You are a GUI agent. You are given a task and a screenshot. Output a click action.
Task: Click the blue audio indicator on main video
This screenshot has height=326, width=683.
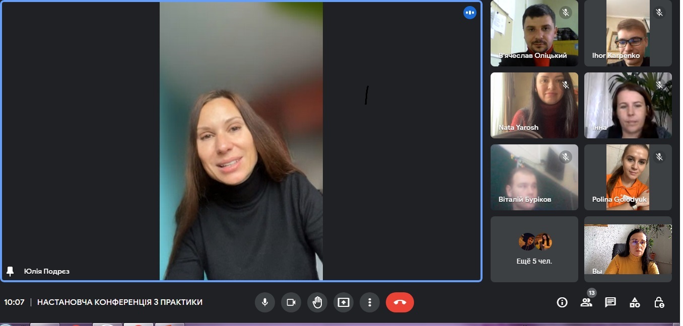tap(469, 13)
